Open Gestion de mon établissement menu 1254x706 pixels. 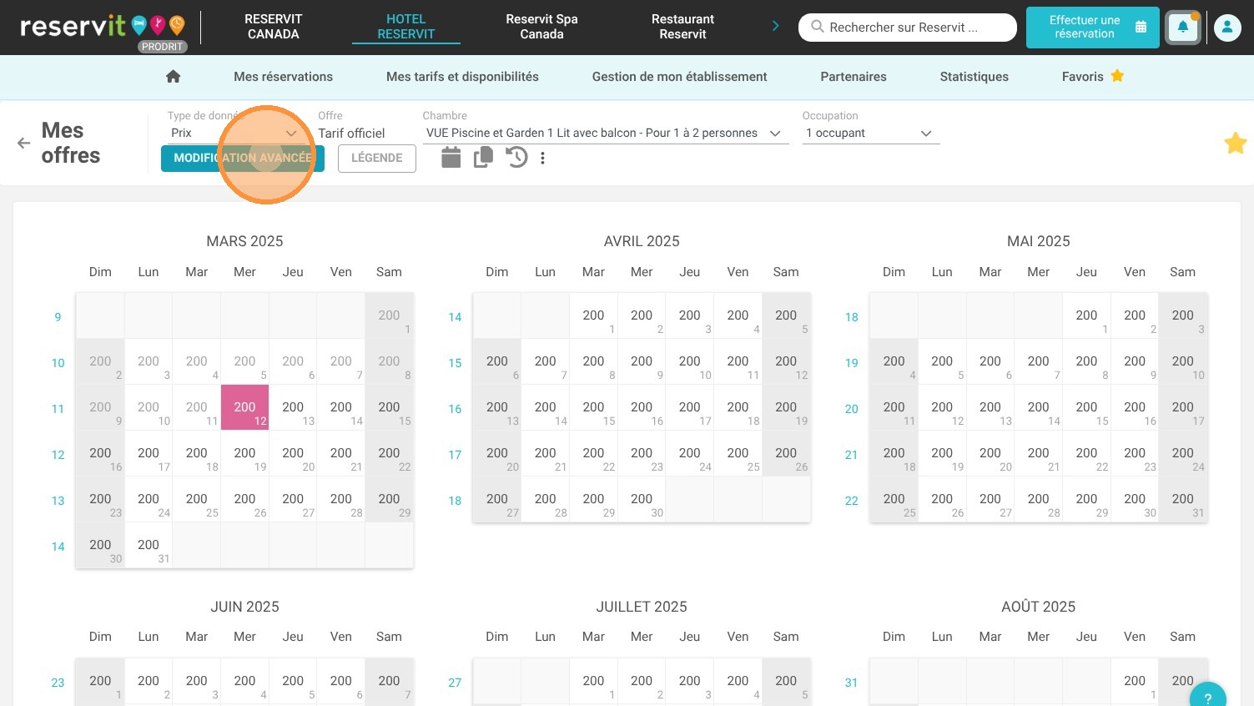coord(679,77)
